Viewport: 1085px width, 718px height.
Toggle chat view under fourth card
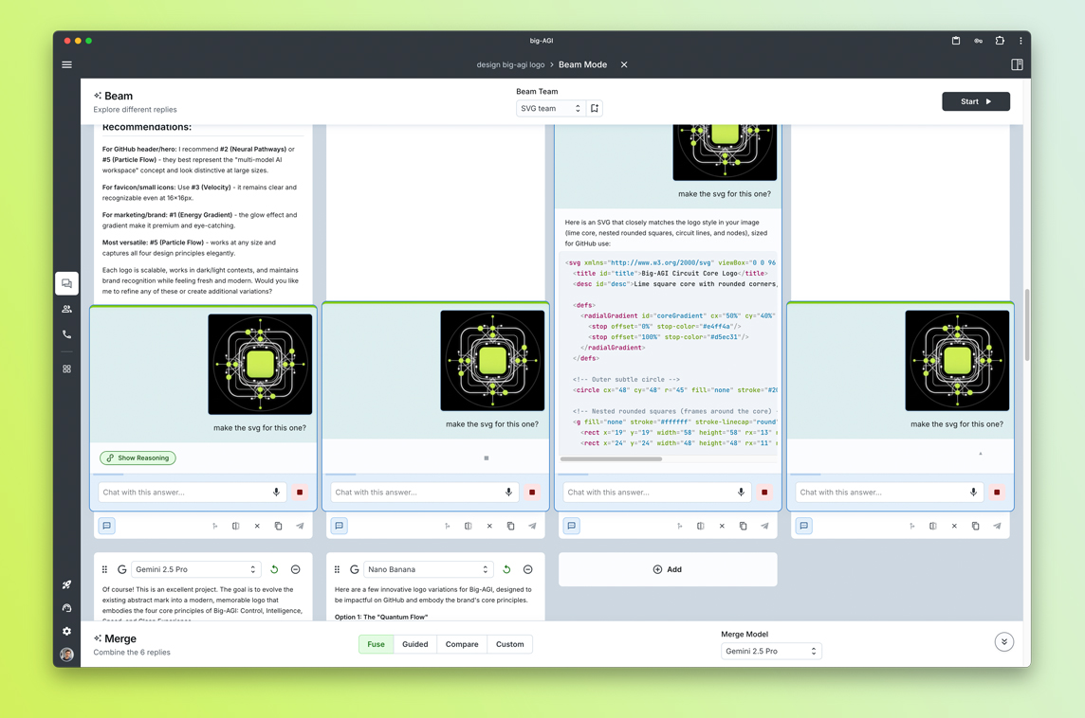pyautogui.click(x=804, y=526)
